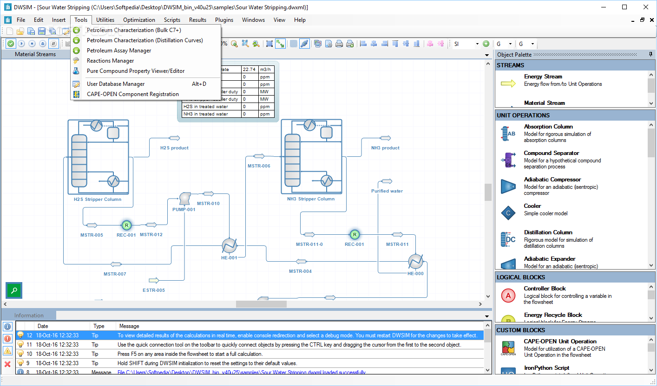Select log row 11 quick connection tip
657x386 pixels.
[x=250, y=345]
